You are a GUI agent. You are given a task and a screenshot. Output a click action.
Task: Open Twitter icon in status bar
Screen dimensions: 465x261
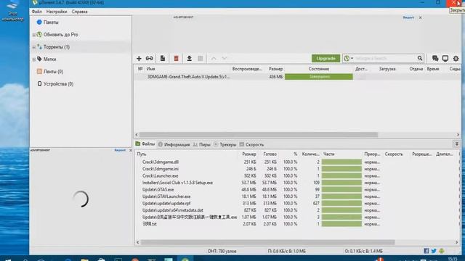click(434, 251)
